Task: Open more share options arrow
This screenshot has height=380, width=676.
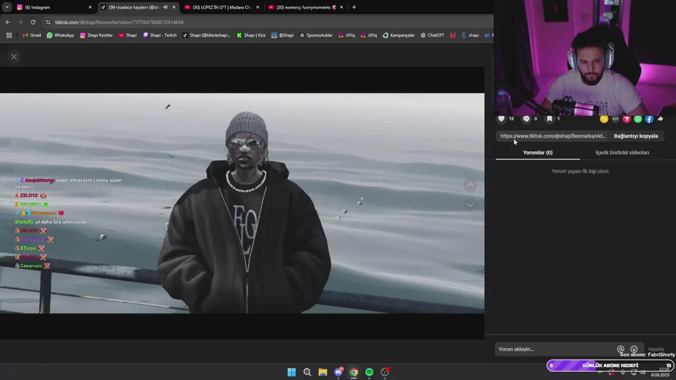Action: [660, 119]
